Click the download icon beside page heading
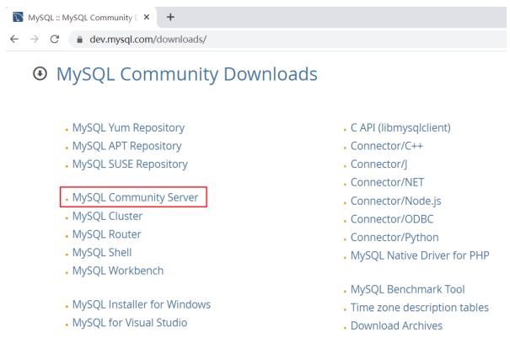This screenshot has width=510, height=344. pos(39,75)
